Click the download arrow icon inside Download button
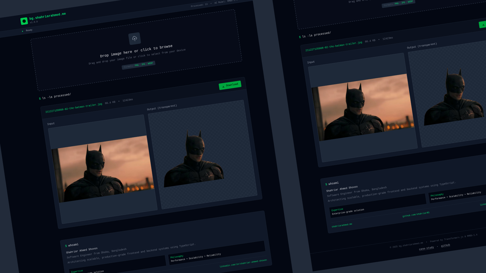Viewport: 486px width, 273px height. [223, 86]
